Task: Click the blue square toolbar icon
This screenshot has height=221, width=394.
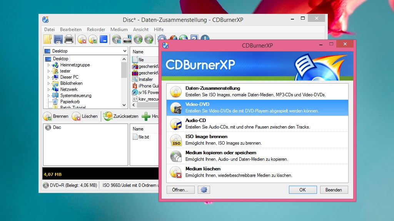Action: tap(104, 40)
